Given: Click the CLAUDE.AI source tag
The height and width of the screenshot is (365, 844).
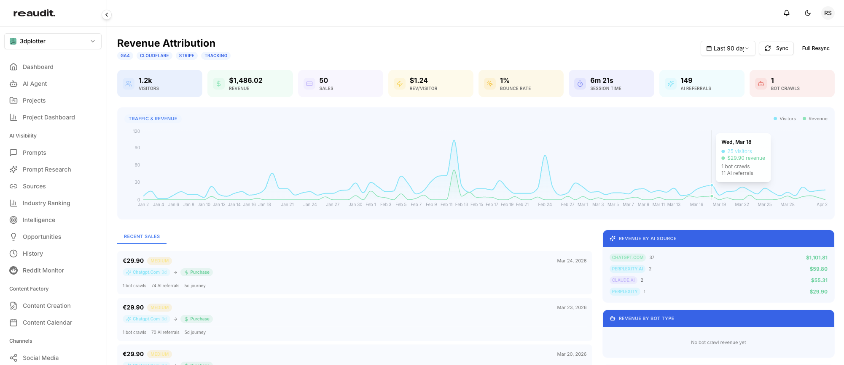Looking at the screenshot, I should pyautogui.click(x=623, y=280).
